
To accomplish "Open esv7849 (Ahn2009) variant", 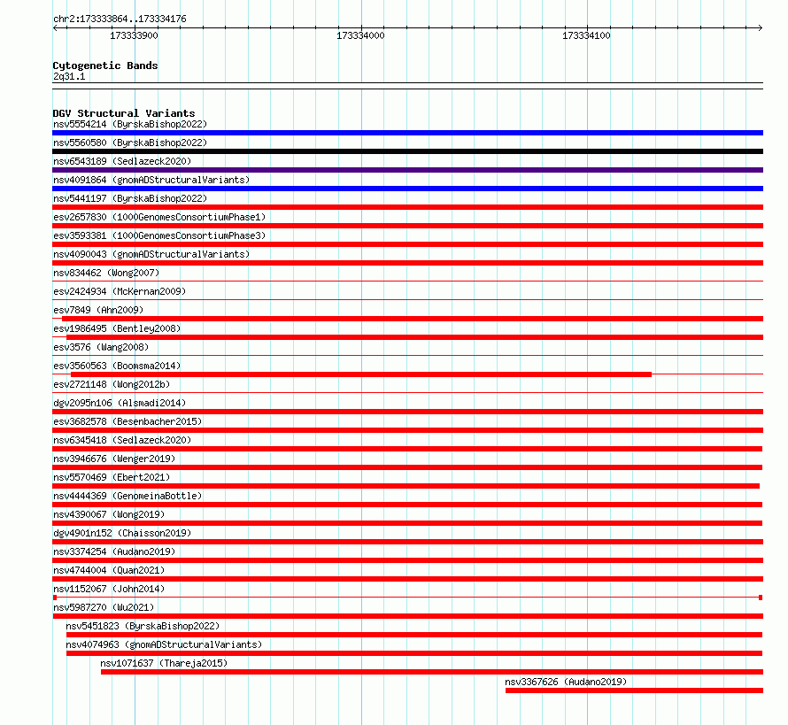I will pos(98,310).
